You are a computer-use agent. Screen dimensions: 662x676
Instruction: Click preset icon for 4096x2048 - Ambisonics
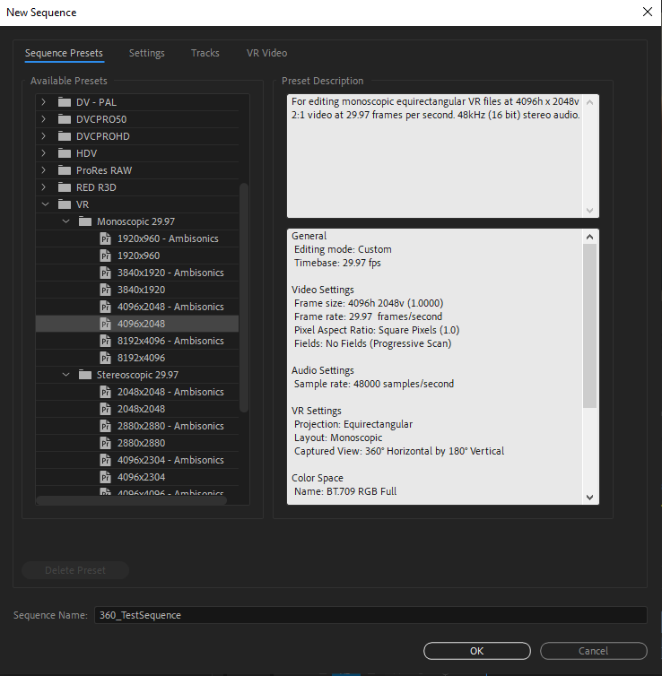[106, 307]
